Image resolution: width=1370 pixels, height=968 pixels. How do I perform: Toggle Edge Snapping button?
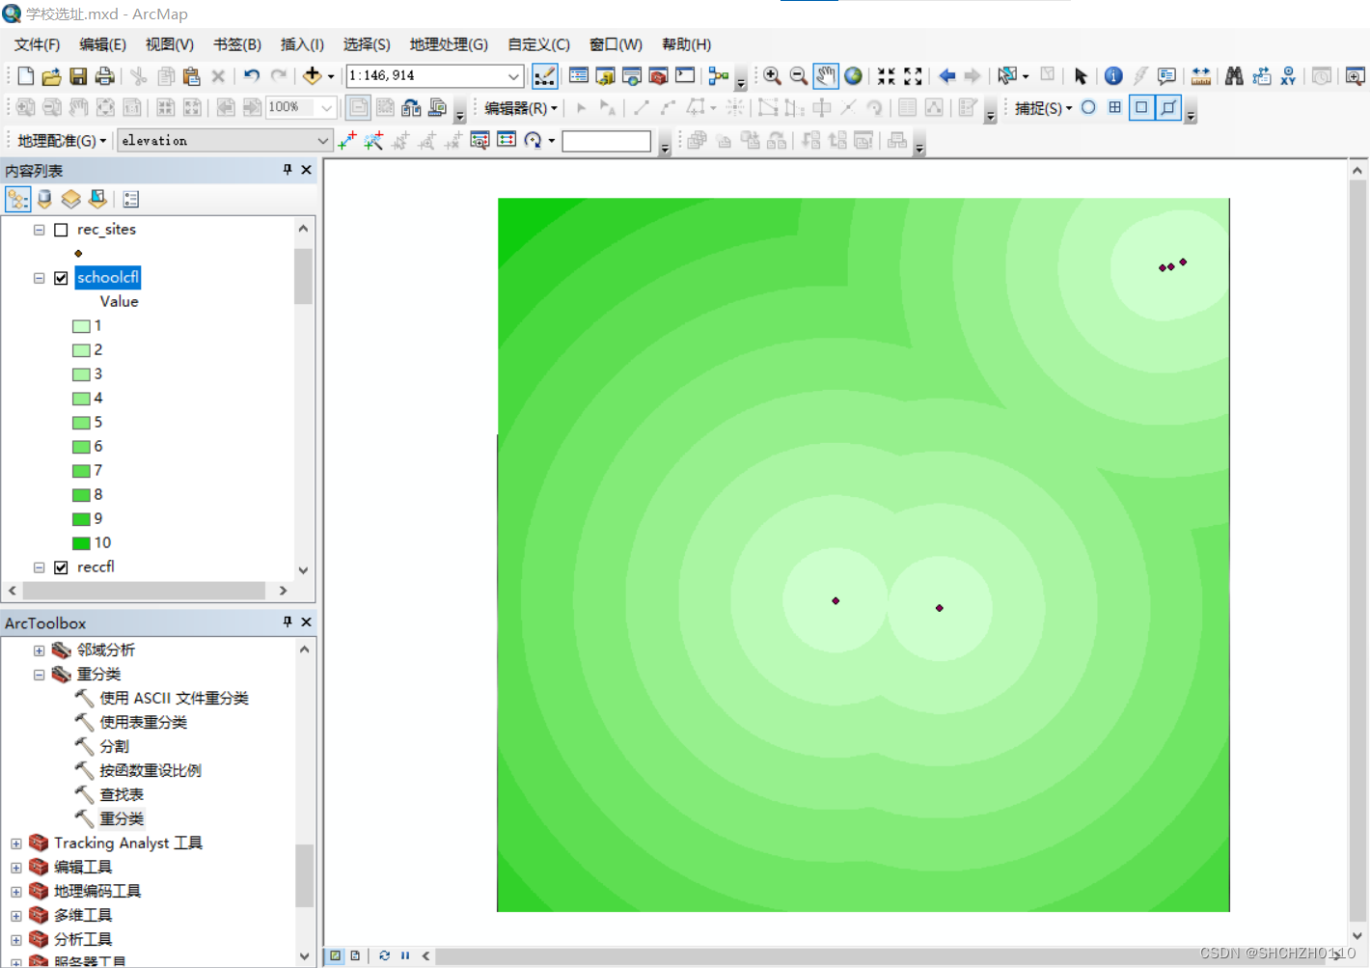point(1168,107)
